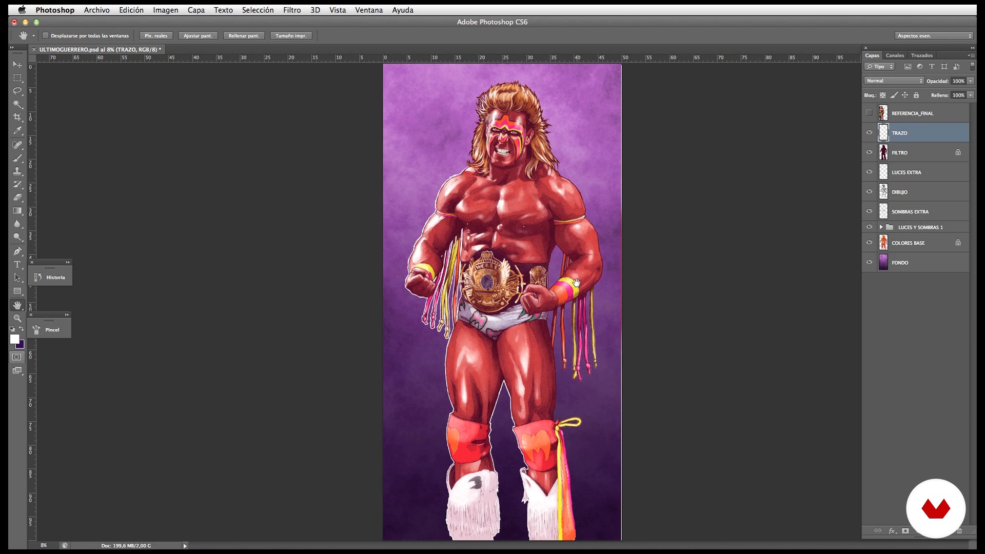This screenshot has width=985, height=554.
Task: Click the Ajustar pant. button
Action: coord(198,35)
